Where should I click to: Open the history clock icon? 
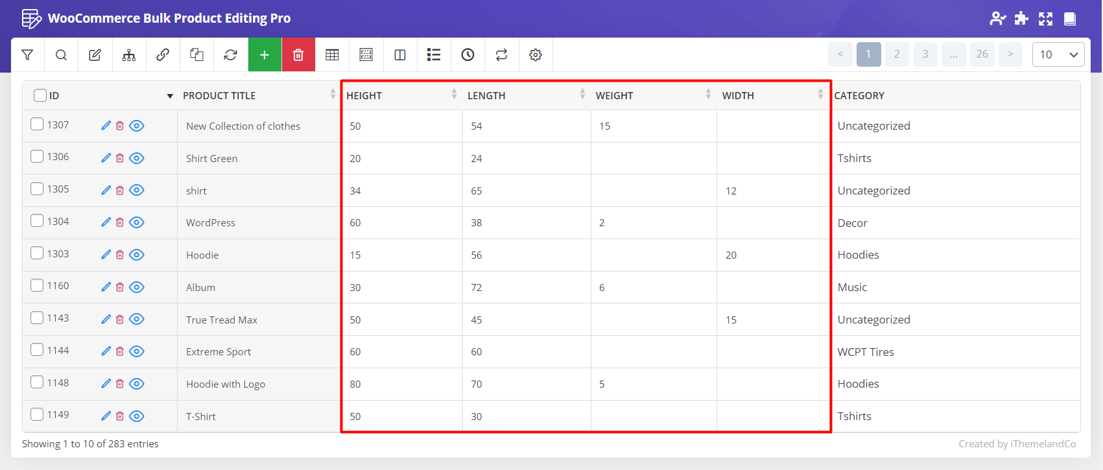[468, 55]
